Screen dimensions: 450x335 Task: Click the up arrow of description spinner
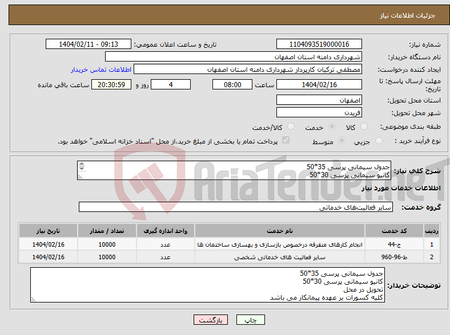tap(82, 164)
